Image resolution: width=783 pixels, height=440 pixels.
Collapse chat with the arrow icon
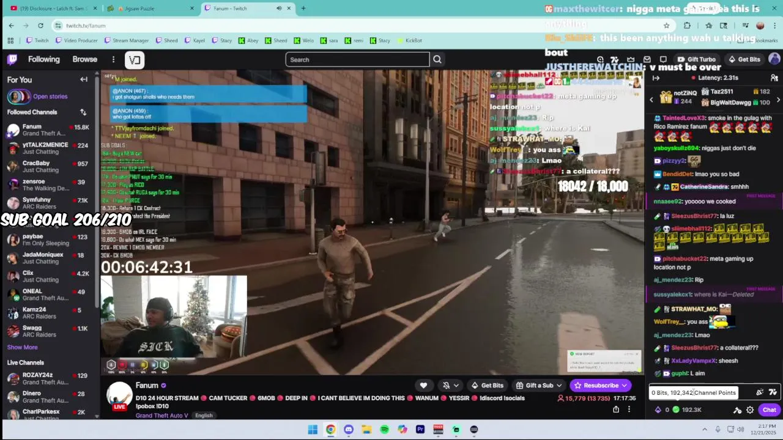[656, 78]
